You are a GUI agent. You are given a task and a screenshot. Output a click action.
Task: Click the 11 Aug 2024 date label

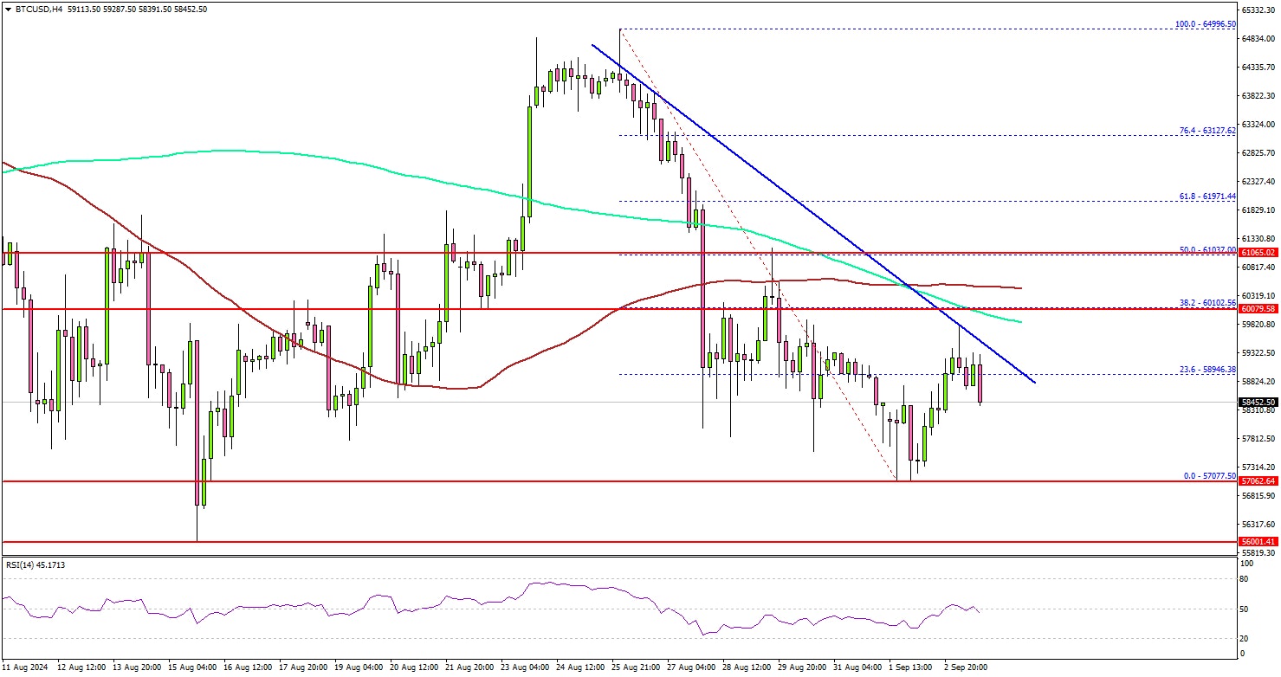point(24,667)
